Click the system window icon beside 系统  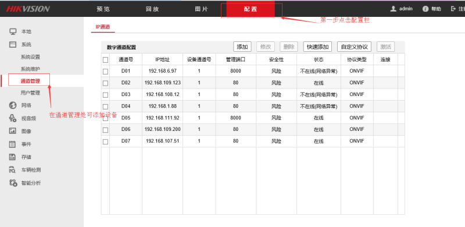tap(12, 45)
